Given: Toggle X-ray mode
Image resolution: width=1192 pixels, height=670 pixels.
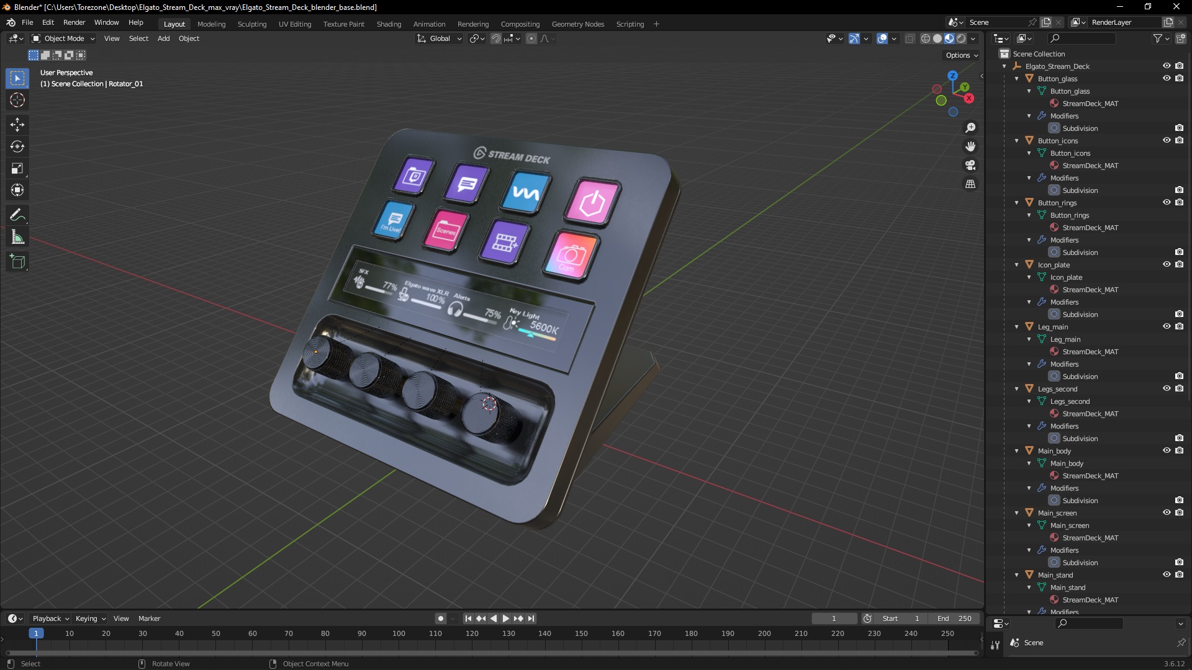Looking at the screenshot, I should [910, 38].
